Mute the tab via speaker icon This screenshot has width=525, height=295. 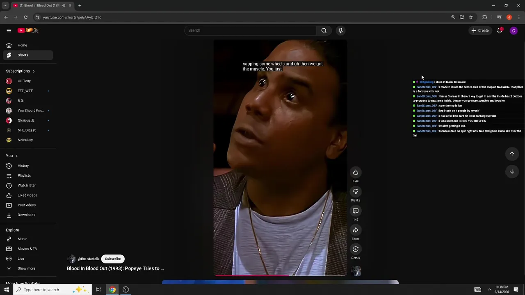coord(63,6)
